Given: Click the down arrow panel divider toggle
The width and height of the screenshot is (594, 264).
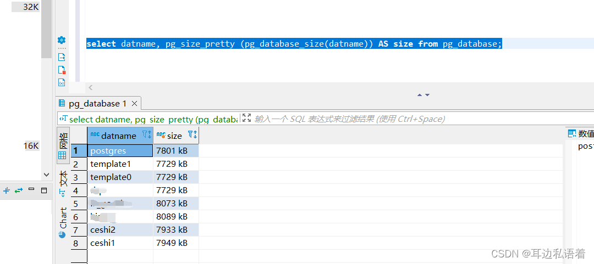Looking at the screenshot, I should (427, 95).
